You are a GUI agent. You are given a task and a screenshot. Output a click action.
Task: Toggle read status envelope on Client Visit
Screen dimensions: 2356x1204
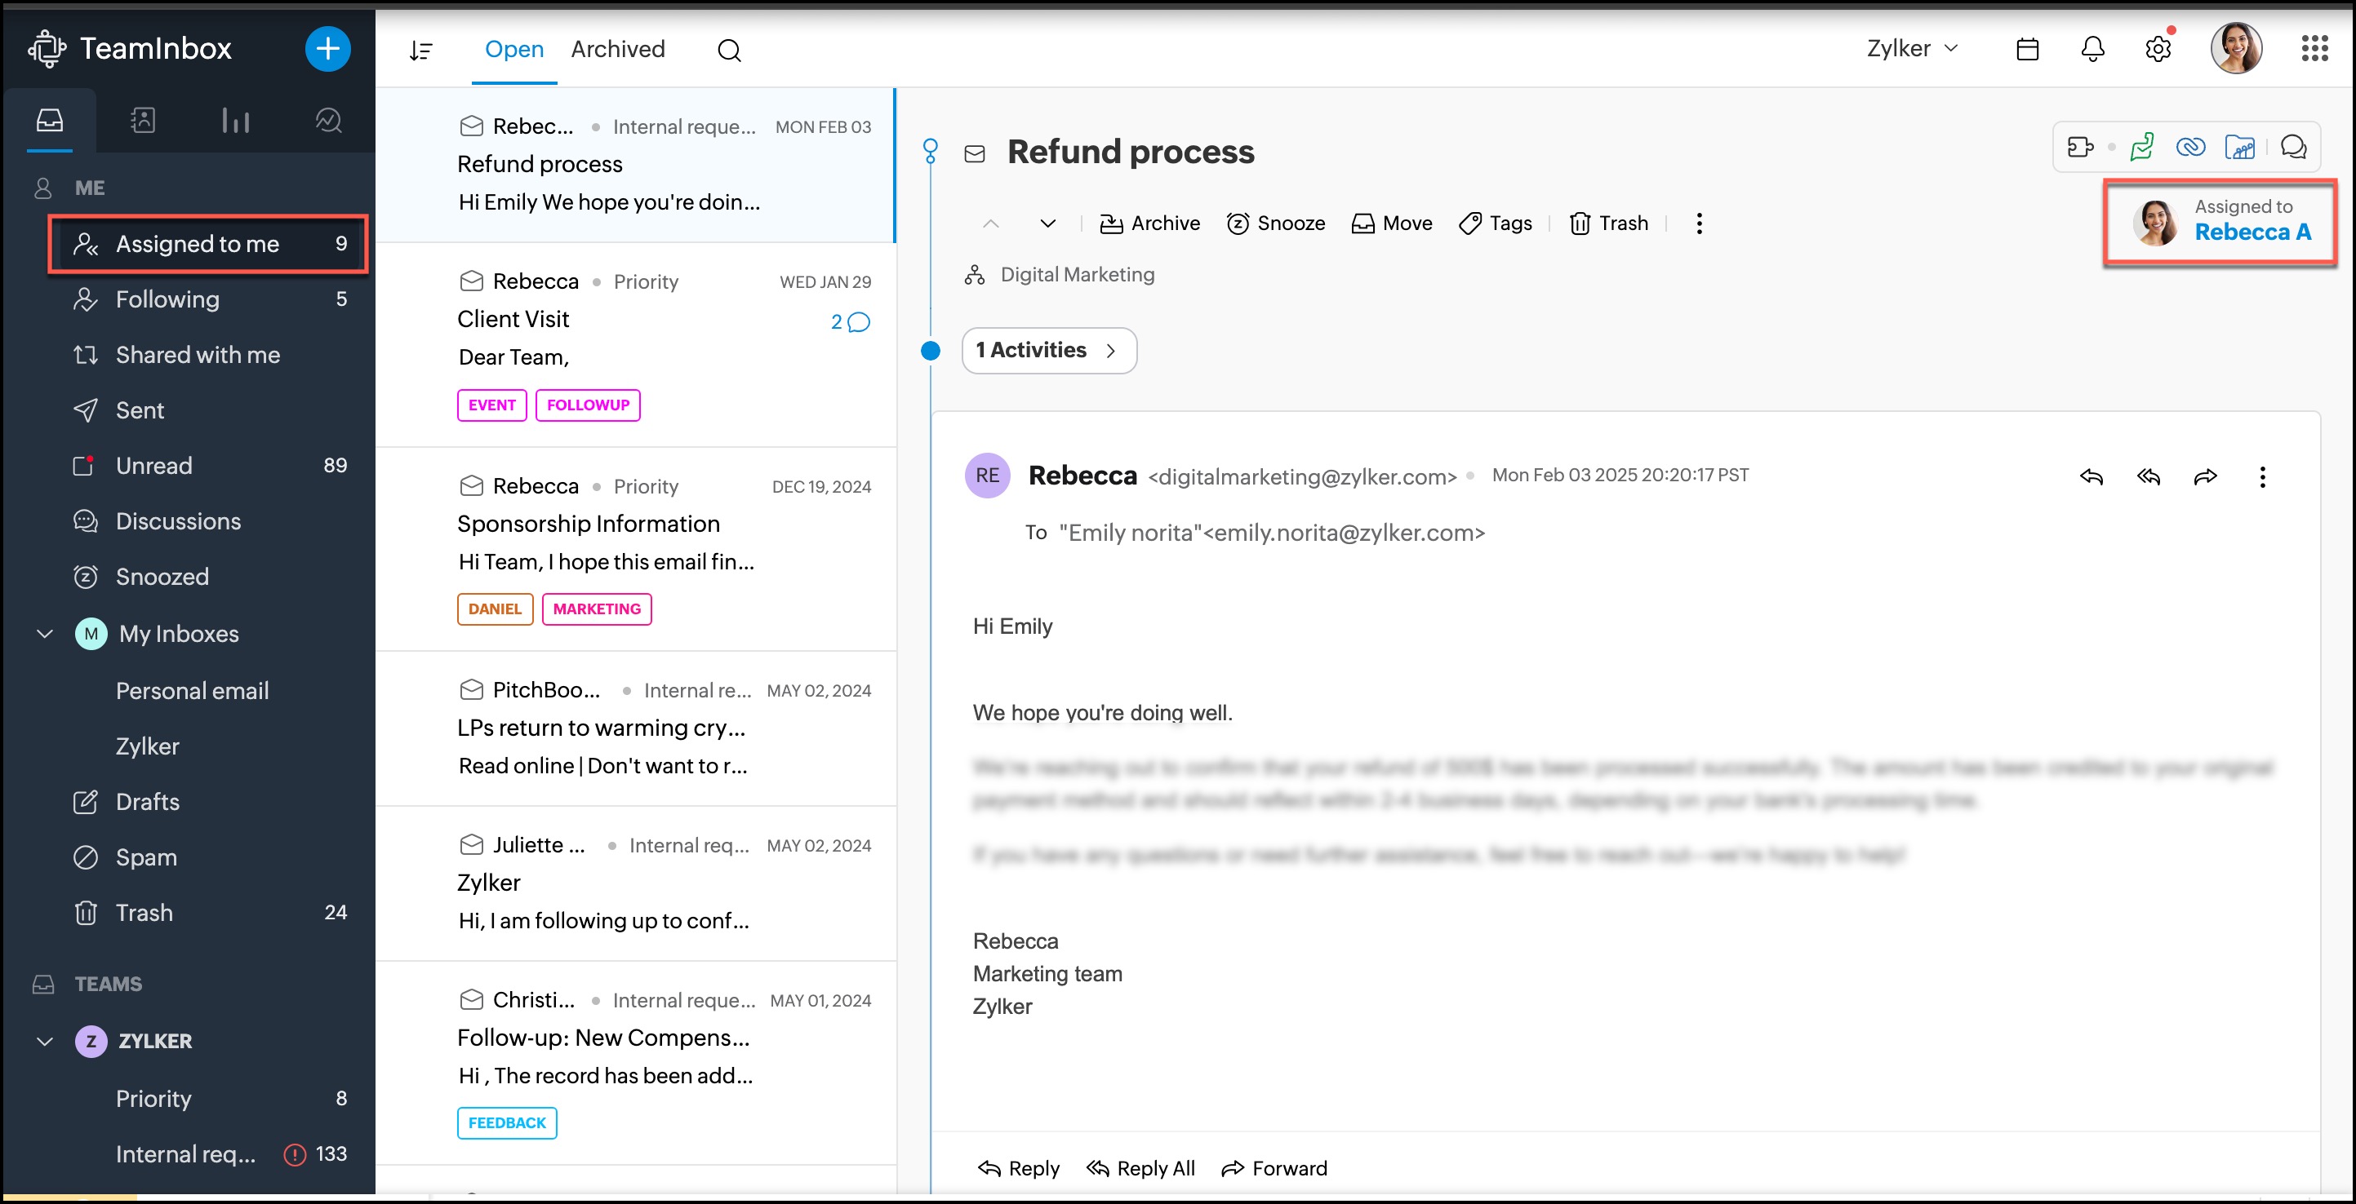click(x=471, y=281)
